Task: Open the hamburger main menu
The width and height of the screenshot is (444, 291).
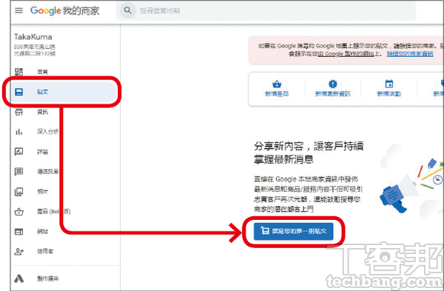Action: click(19, 11)
